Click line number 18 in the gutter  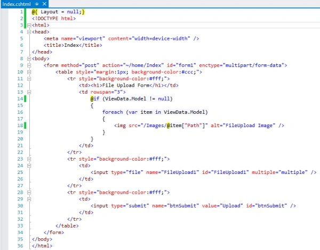tap(20, 126)
